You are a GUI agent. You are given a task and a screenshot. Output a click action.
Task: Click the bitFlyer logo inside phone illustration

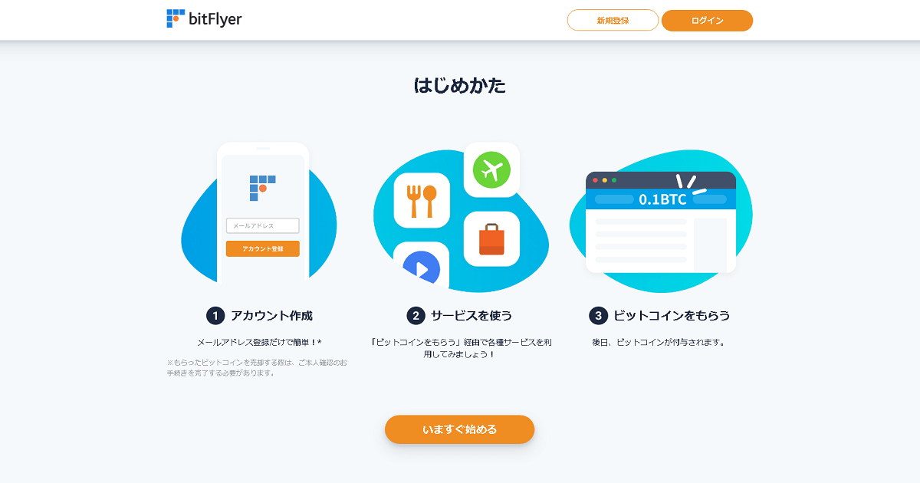(262, 188)
